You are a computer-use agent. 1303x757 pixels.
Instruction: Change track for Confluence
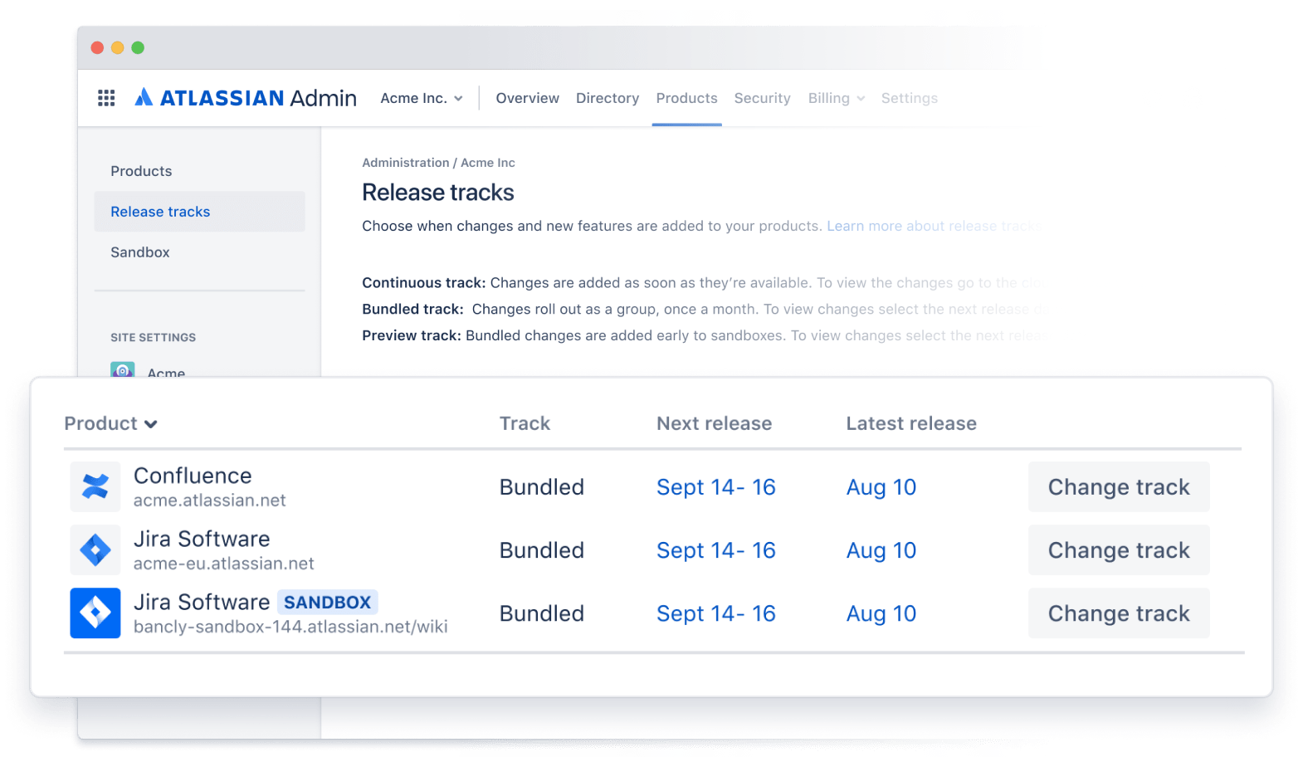(1118, 487)
